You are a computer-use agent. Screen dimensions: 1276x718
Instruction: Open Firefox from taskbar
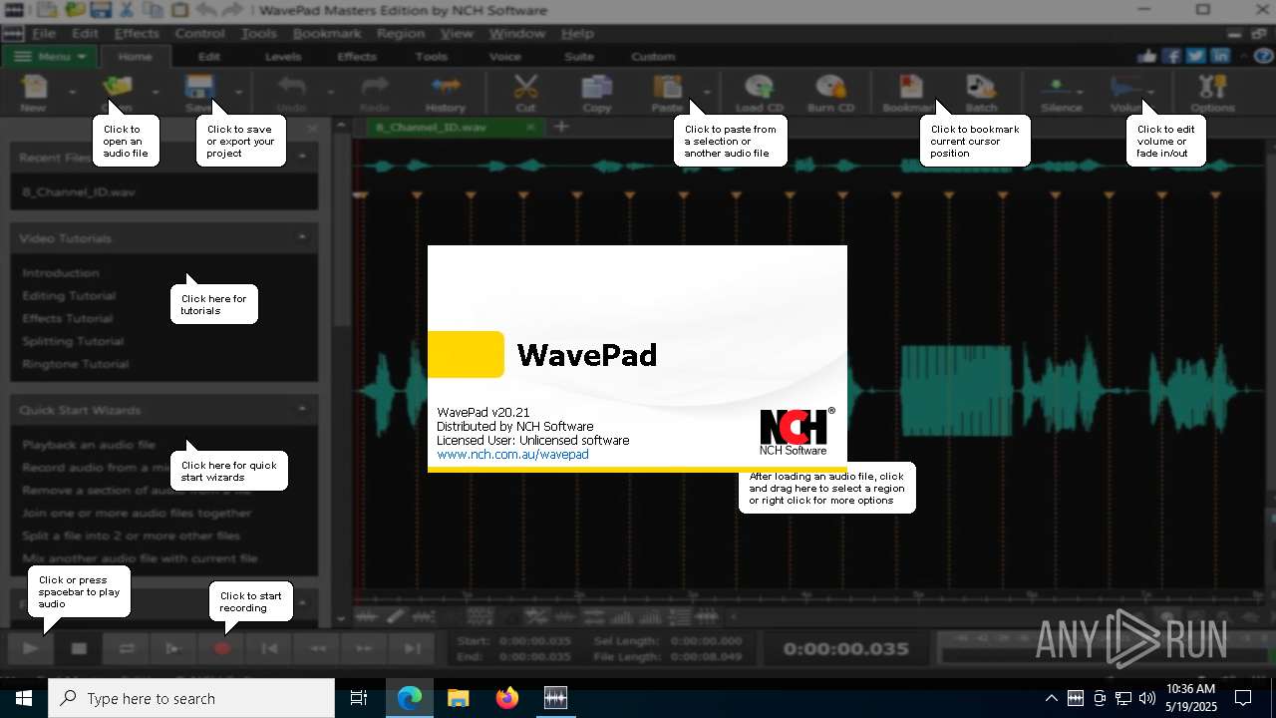click(507, 698)
